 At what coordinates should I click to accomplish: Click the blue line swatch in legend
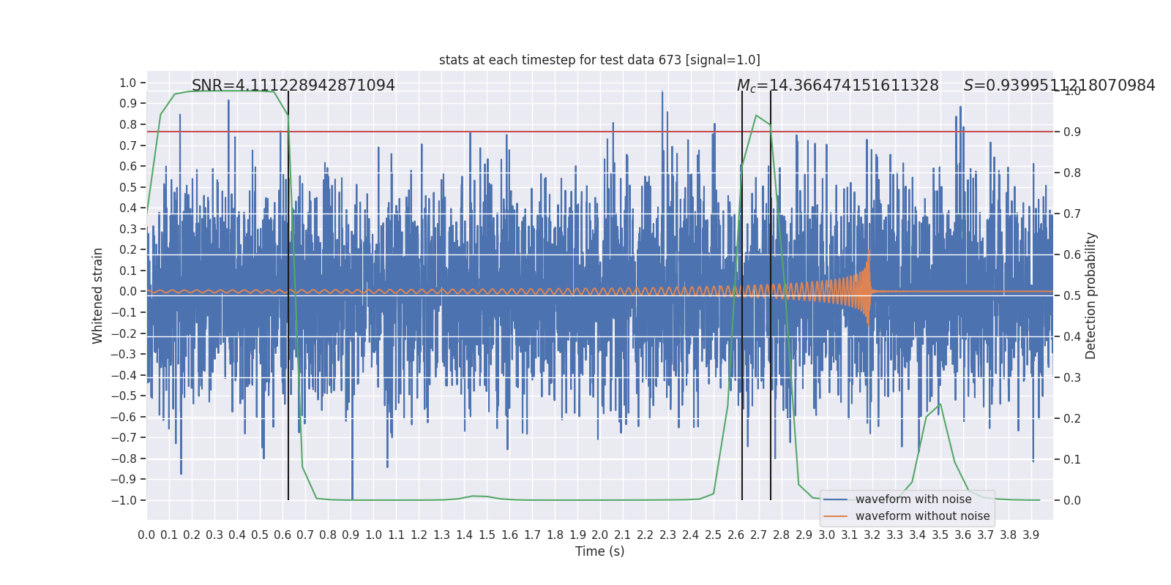pyautogui.click(x=836, y=499)
